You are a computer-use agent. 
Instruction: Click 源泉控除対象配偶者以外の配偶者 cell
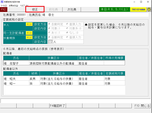coord(53,63)
